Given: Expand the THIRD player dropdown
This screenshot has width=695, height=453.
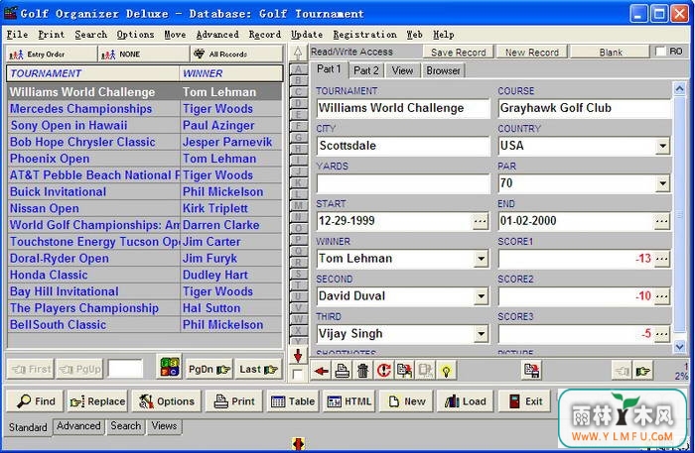Looking at the screenshot, I should click(481, 334).
